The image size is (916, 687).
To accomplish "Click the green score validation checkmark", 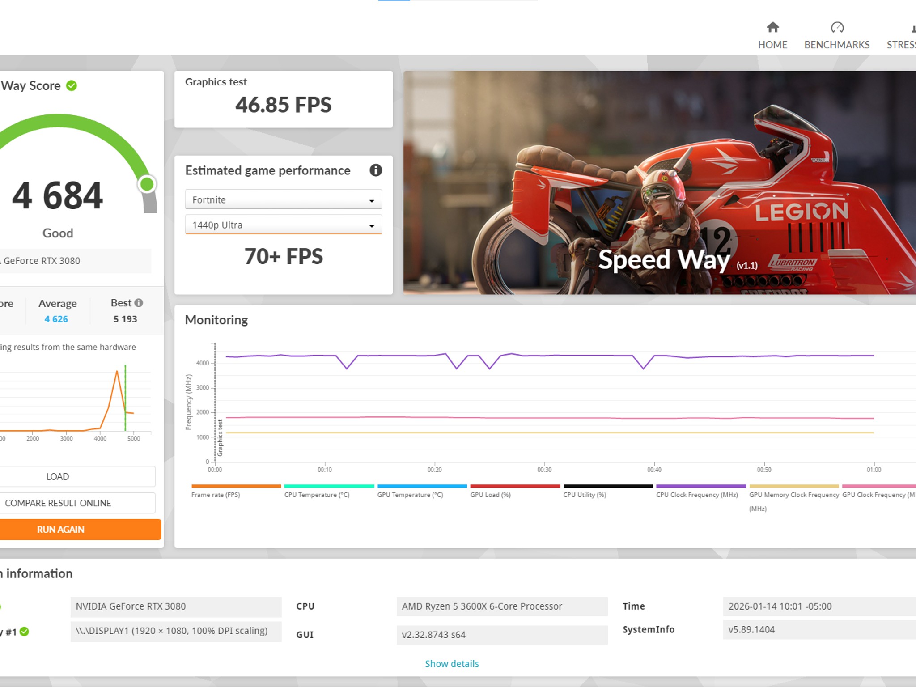I will (72, 85).
